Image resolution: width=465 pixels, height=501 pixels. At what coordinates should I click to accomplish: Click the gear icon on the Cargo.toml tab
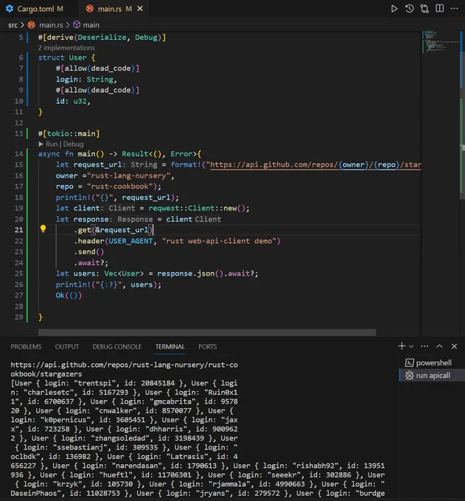tap(10, 9)
